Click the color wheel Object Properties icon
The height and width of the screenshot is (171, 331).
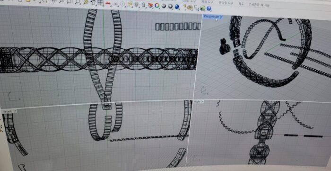tap(157, 5)
